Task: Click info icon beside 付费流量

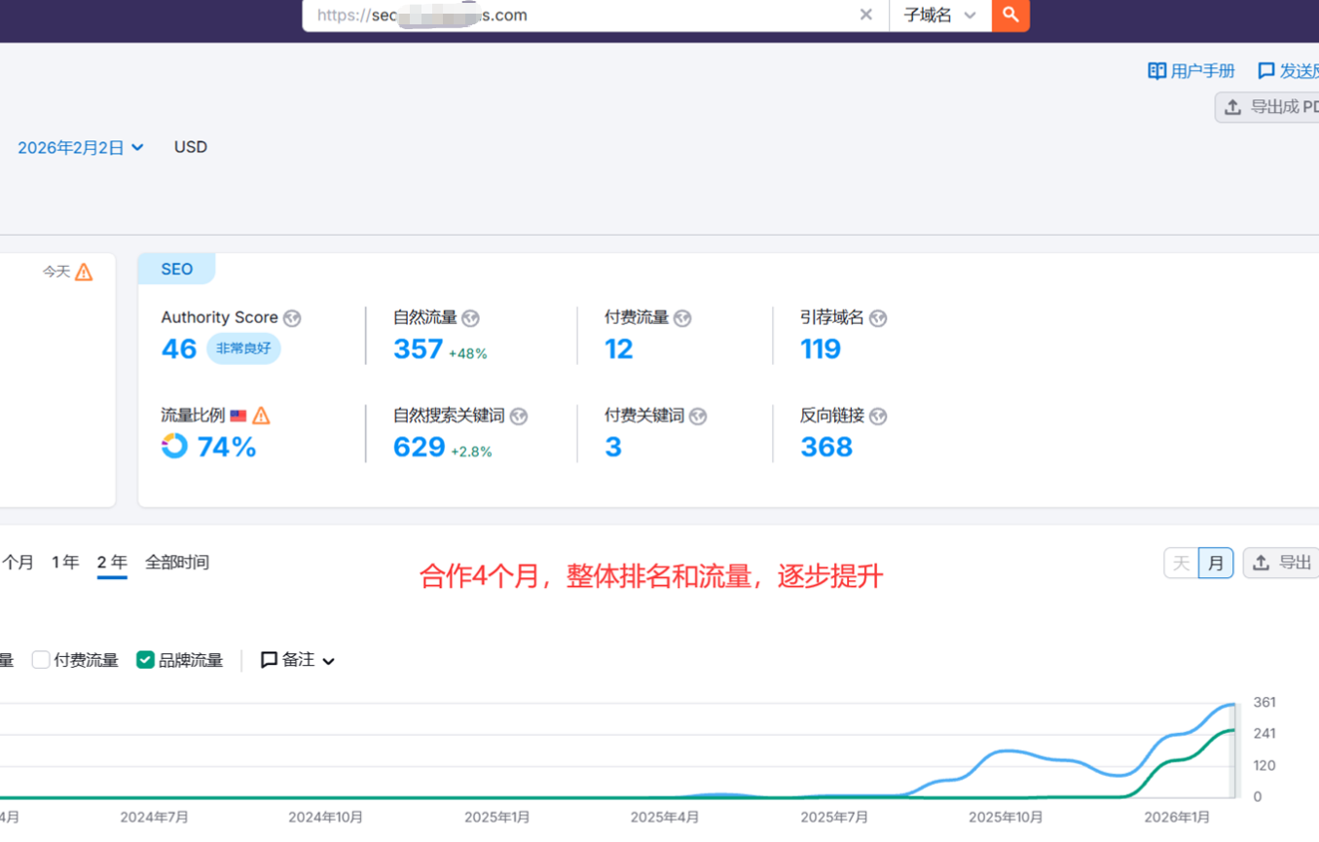Action: coord(682,318)
